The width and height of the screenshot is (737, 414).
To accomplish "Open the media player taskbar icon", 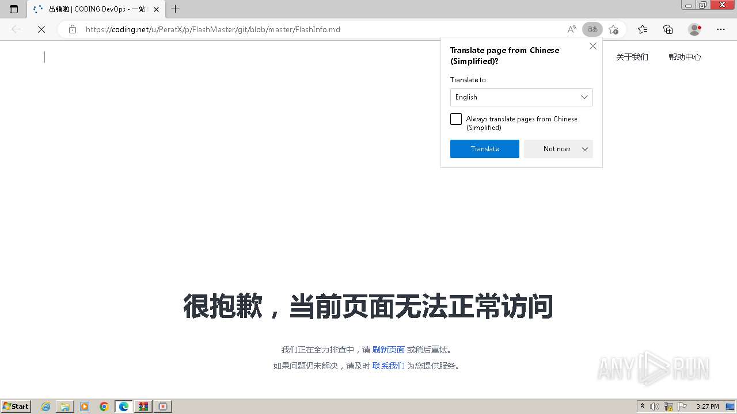I will [85, 407].
